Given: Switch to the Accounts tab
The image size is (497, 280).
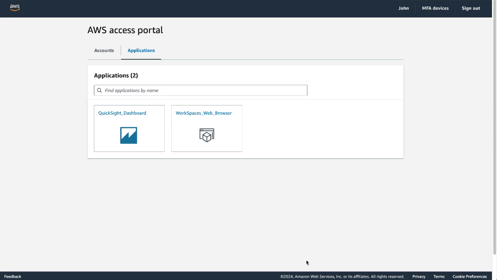Looking at the screenshot, I should (104, 50).
